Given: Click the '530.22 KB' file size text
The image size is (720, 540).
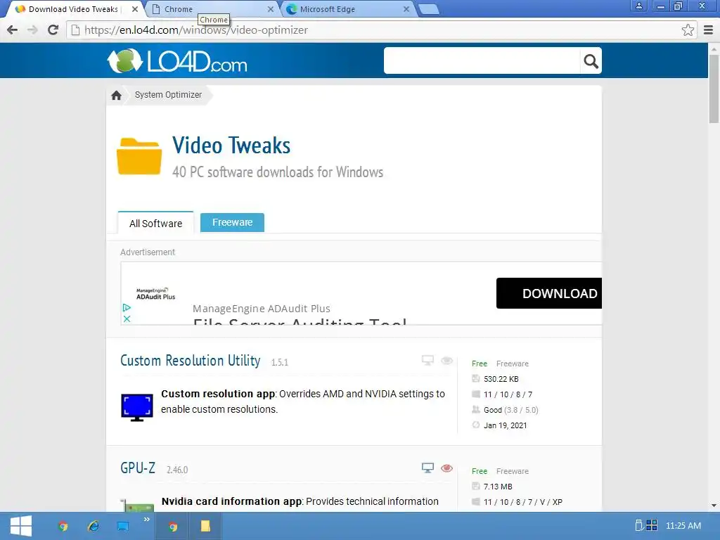Looking at the screenshot, I should point(501,379).
